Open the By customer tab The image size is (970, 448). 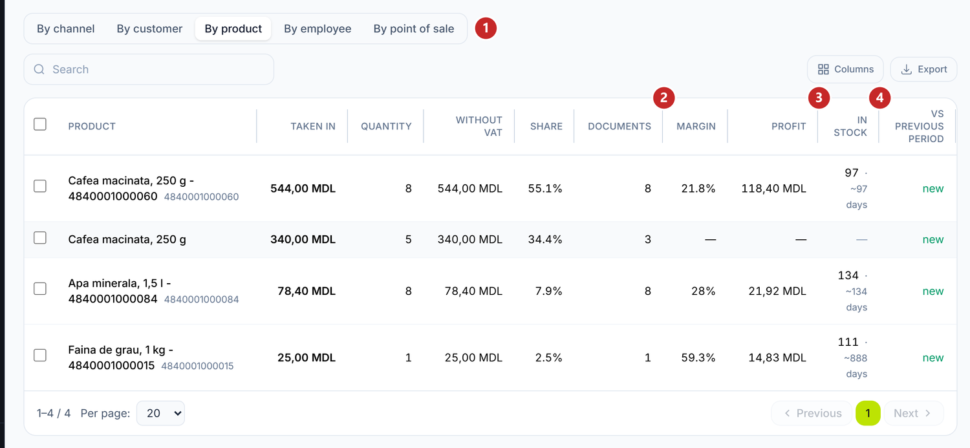coord(149,28)
